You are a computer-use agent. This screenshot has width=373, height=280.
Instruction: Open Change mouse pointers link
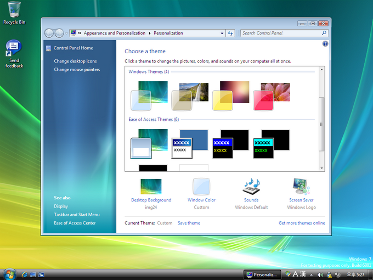[x=77, y=70]
